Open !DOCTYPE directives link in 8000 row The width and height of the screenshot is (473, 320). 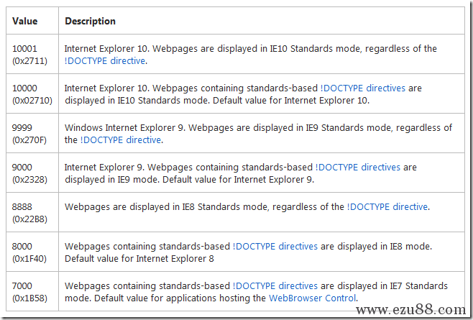click(275, 247)
